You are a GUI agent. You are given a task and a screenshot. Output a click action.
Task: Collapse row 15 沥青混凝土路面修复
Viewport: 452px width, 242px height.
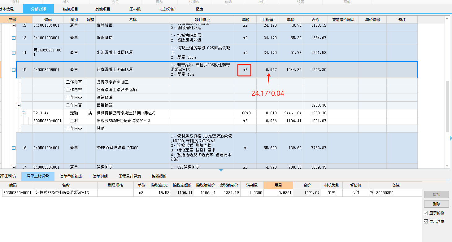[14, 70]
